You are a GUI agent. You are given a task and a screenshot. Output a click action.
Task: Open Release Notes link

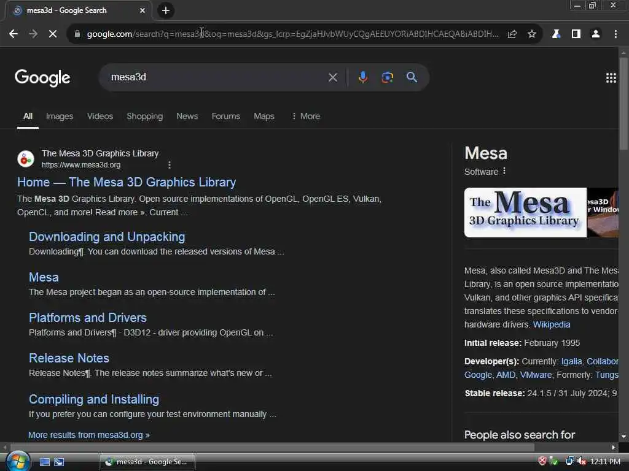coord(69,358)
